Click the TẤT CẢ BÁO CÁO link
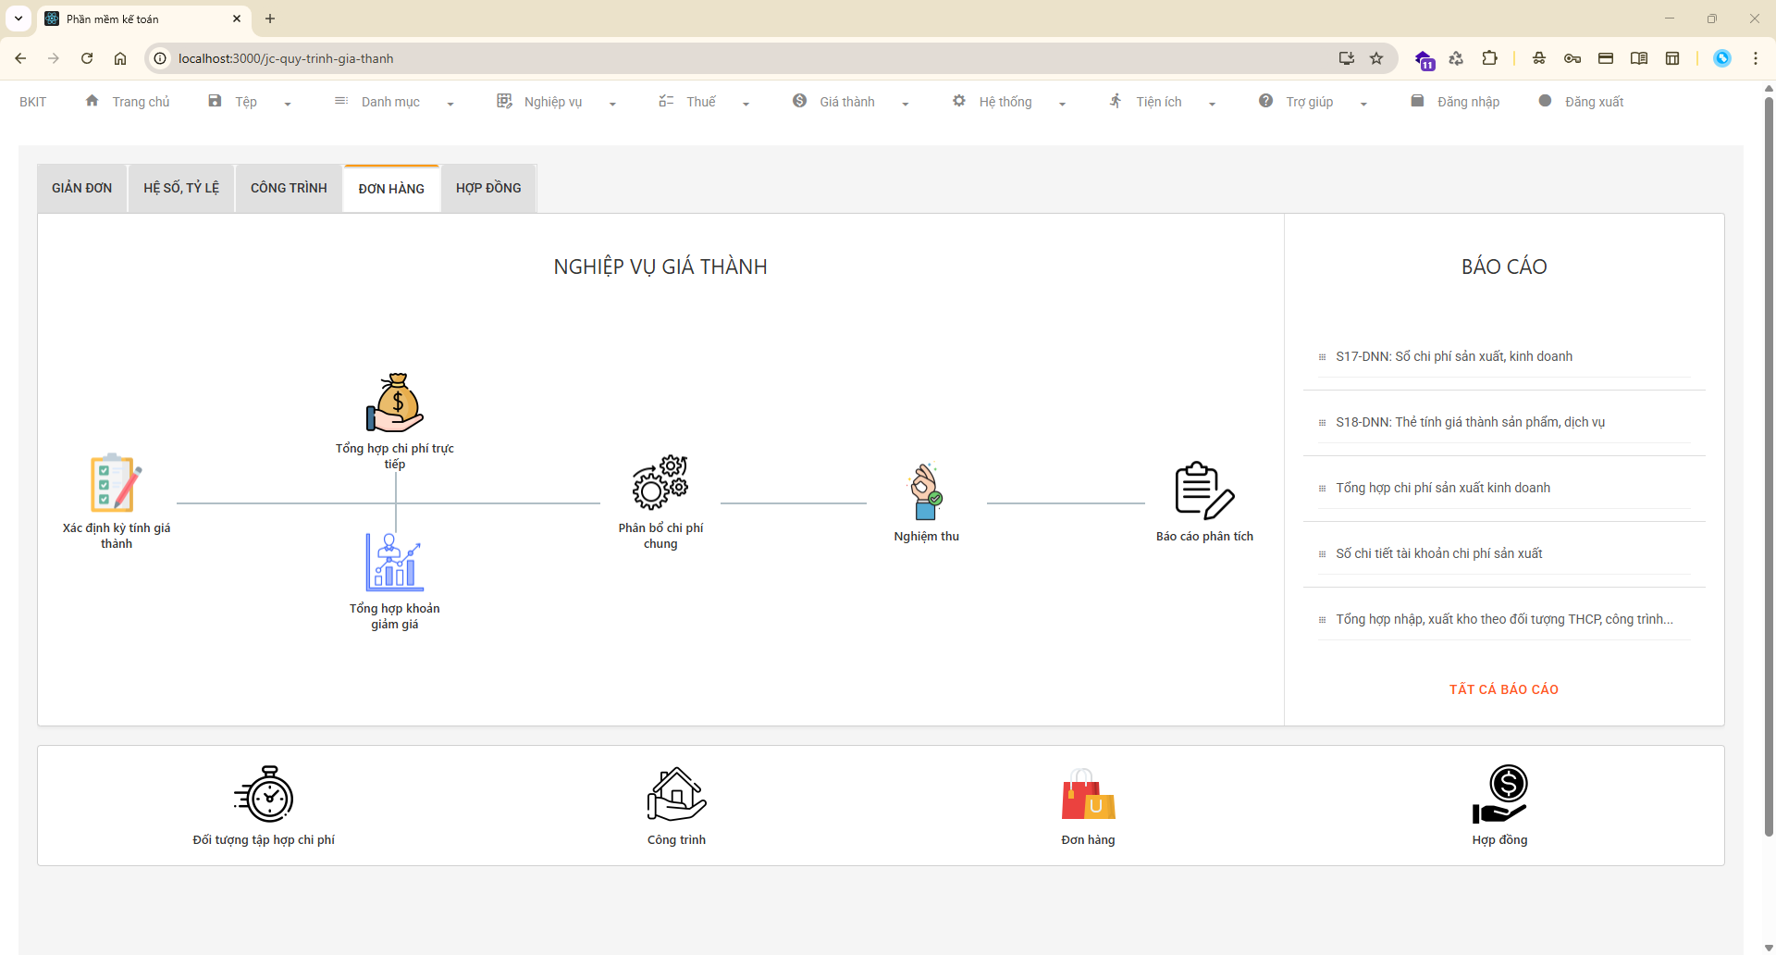The height and width of the screenshot is (955, 1776). [1504, 689]
